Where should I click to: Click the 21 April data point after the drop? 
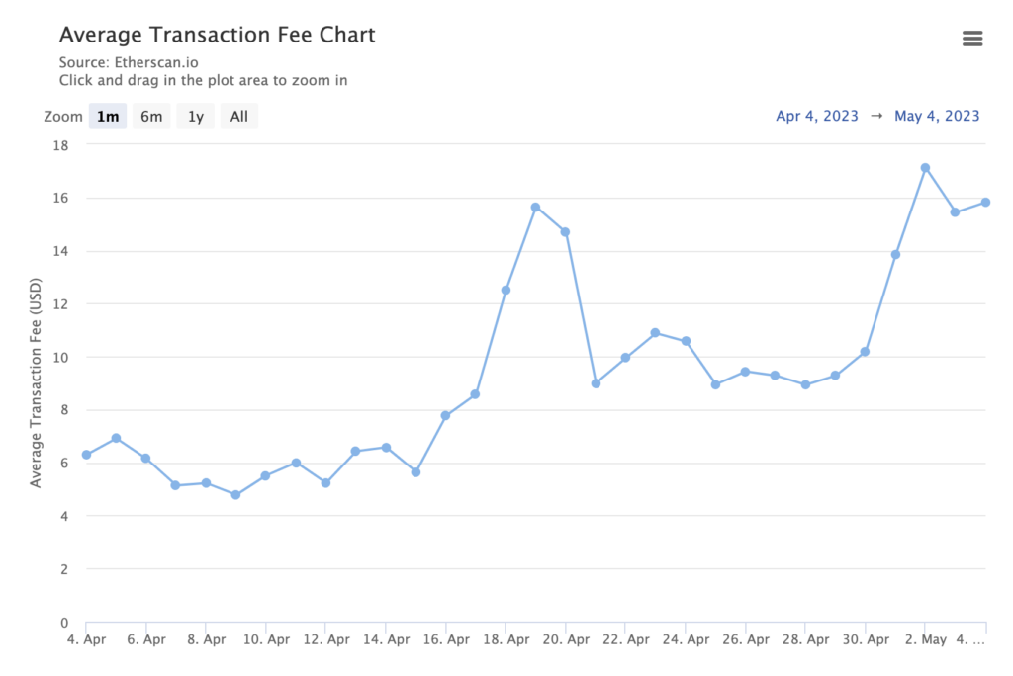coord(596,383)
